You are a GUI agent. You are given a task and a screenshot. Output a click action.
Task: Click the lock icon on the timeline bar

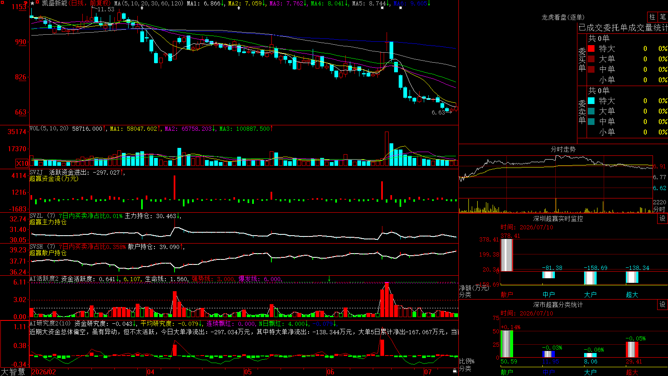click(x=455, y=371)
